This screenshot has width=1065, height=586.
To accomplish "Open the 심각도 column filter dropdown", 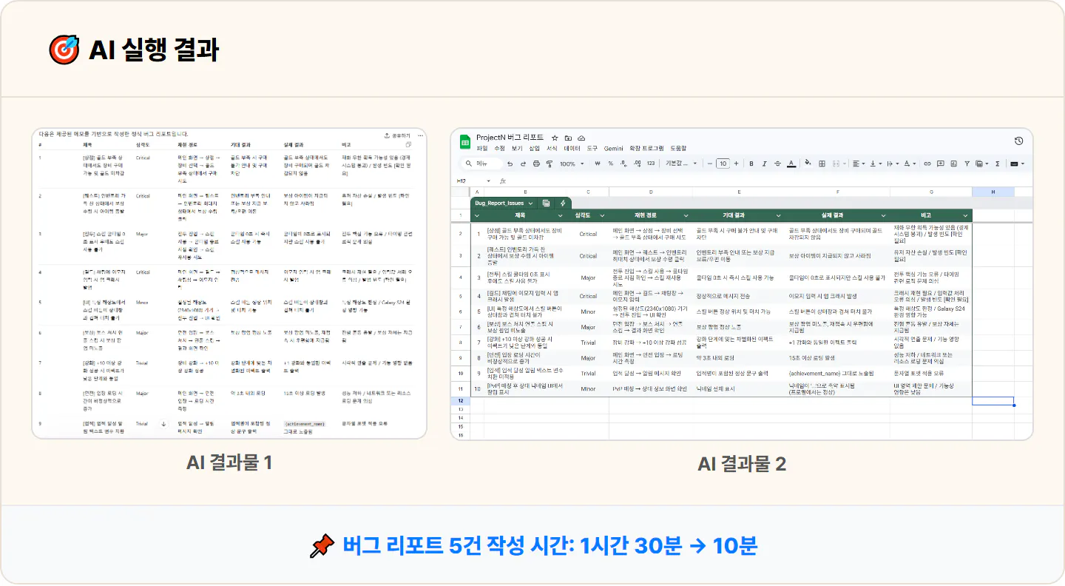I will (603, 215).
